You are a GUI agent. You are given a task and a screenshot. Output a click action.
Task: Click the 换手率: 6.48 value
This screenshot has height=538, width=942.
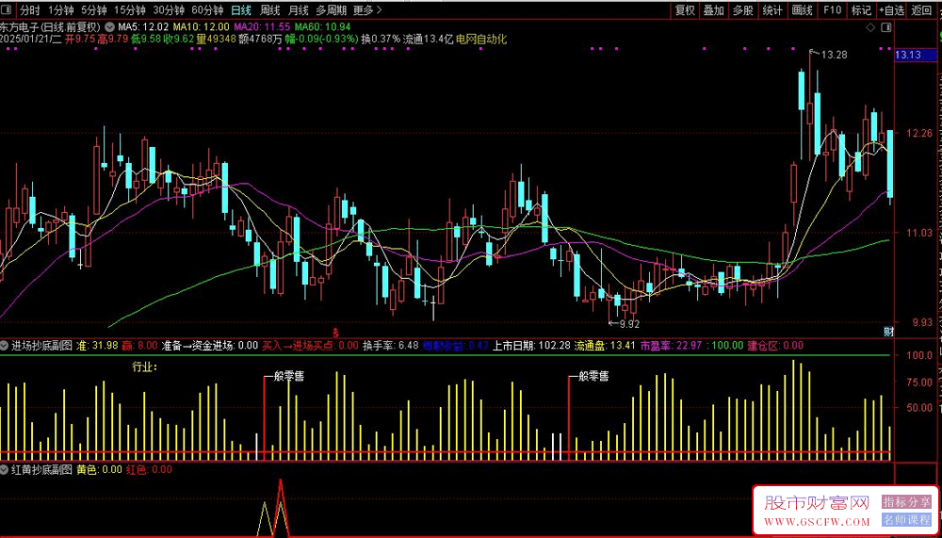pyautogui.click(x=391, y=346)
